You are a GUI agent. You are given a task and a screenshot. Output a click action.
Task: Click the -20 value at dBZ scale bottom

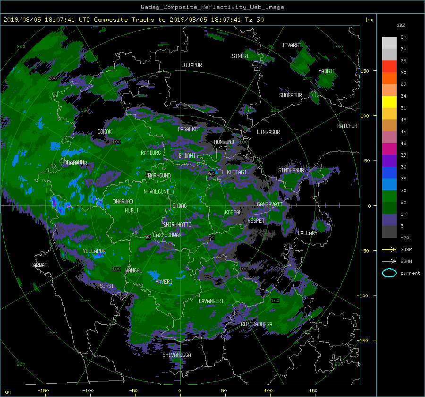(x=405, y=237)
